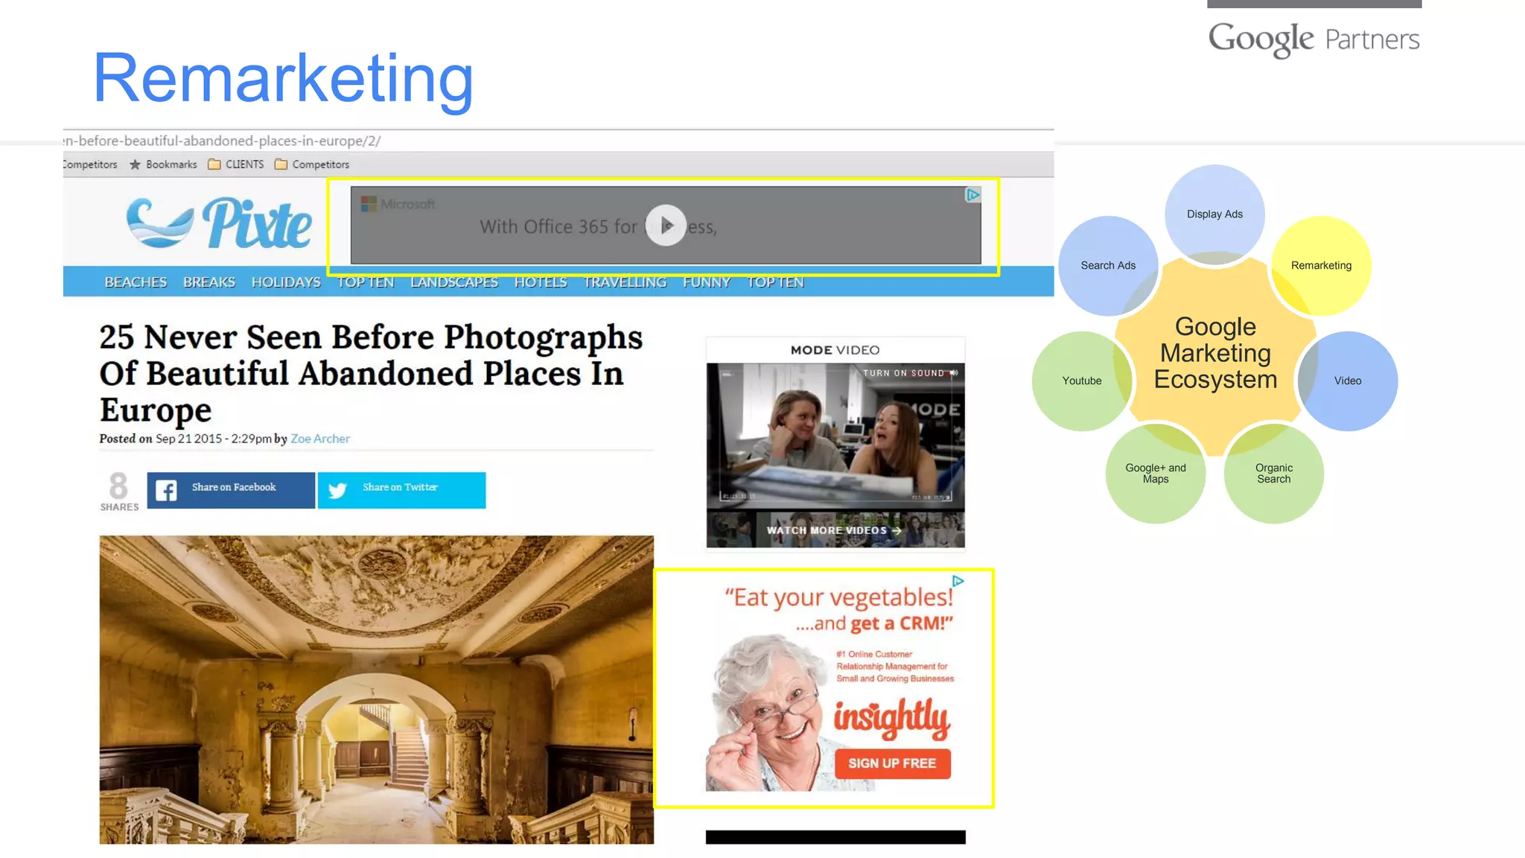Click the 8 SHARES counter
The height and width of the screenshot is (858, 1525).
point(119,491)
